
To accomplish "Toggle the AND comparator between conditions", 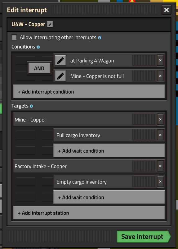I will click(x=39, y=68).
